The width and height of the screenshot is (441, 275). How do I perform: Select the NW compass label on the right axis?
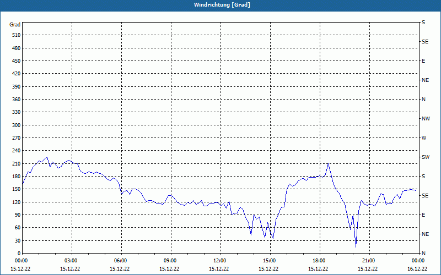click(426, 119)
